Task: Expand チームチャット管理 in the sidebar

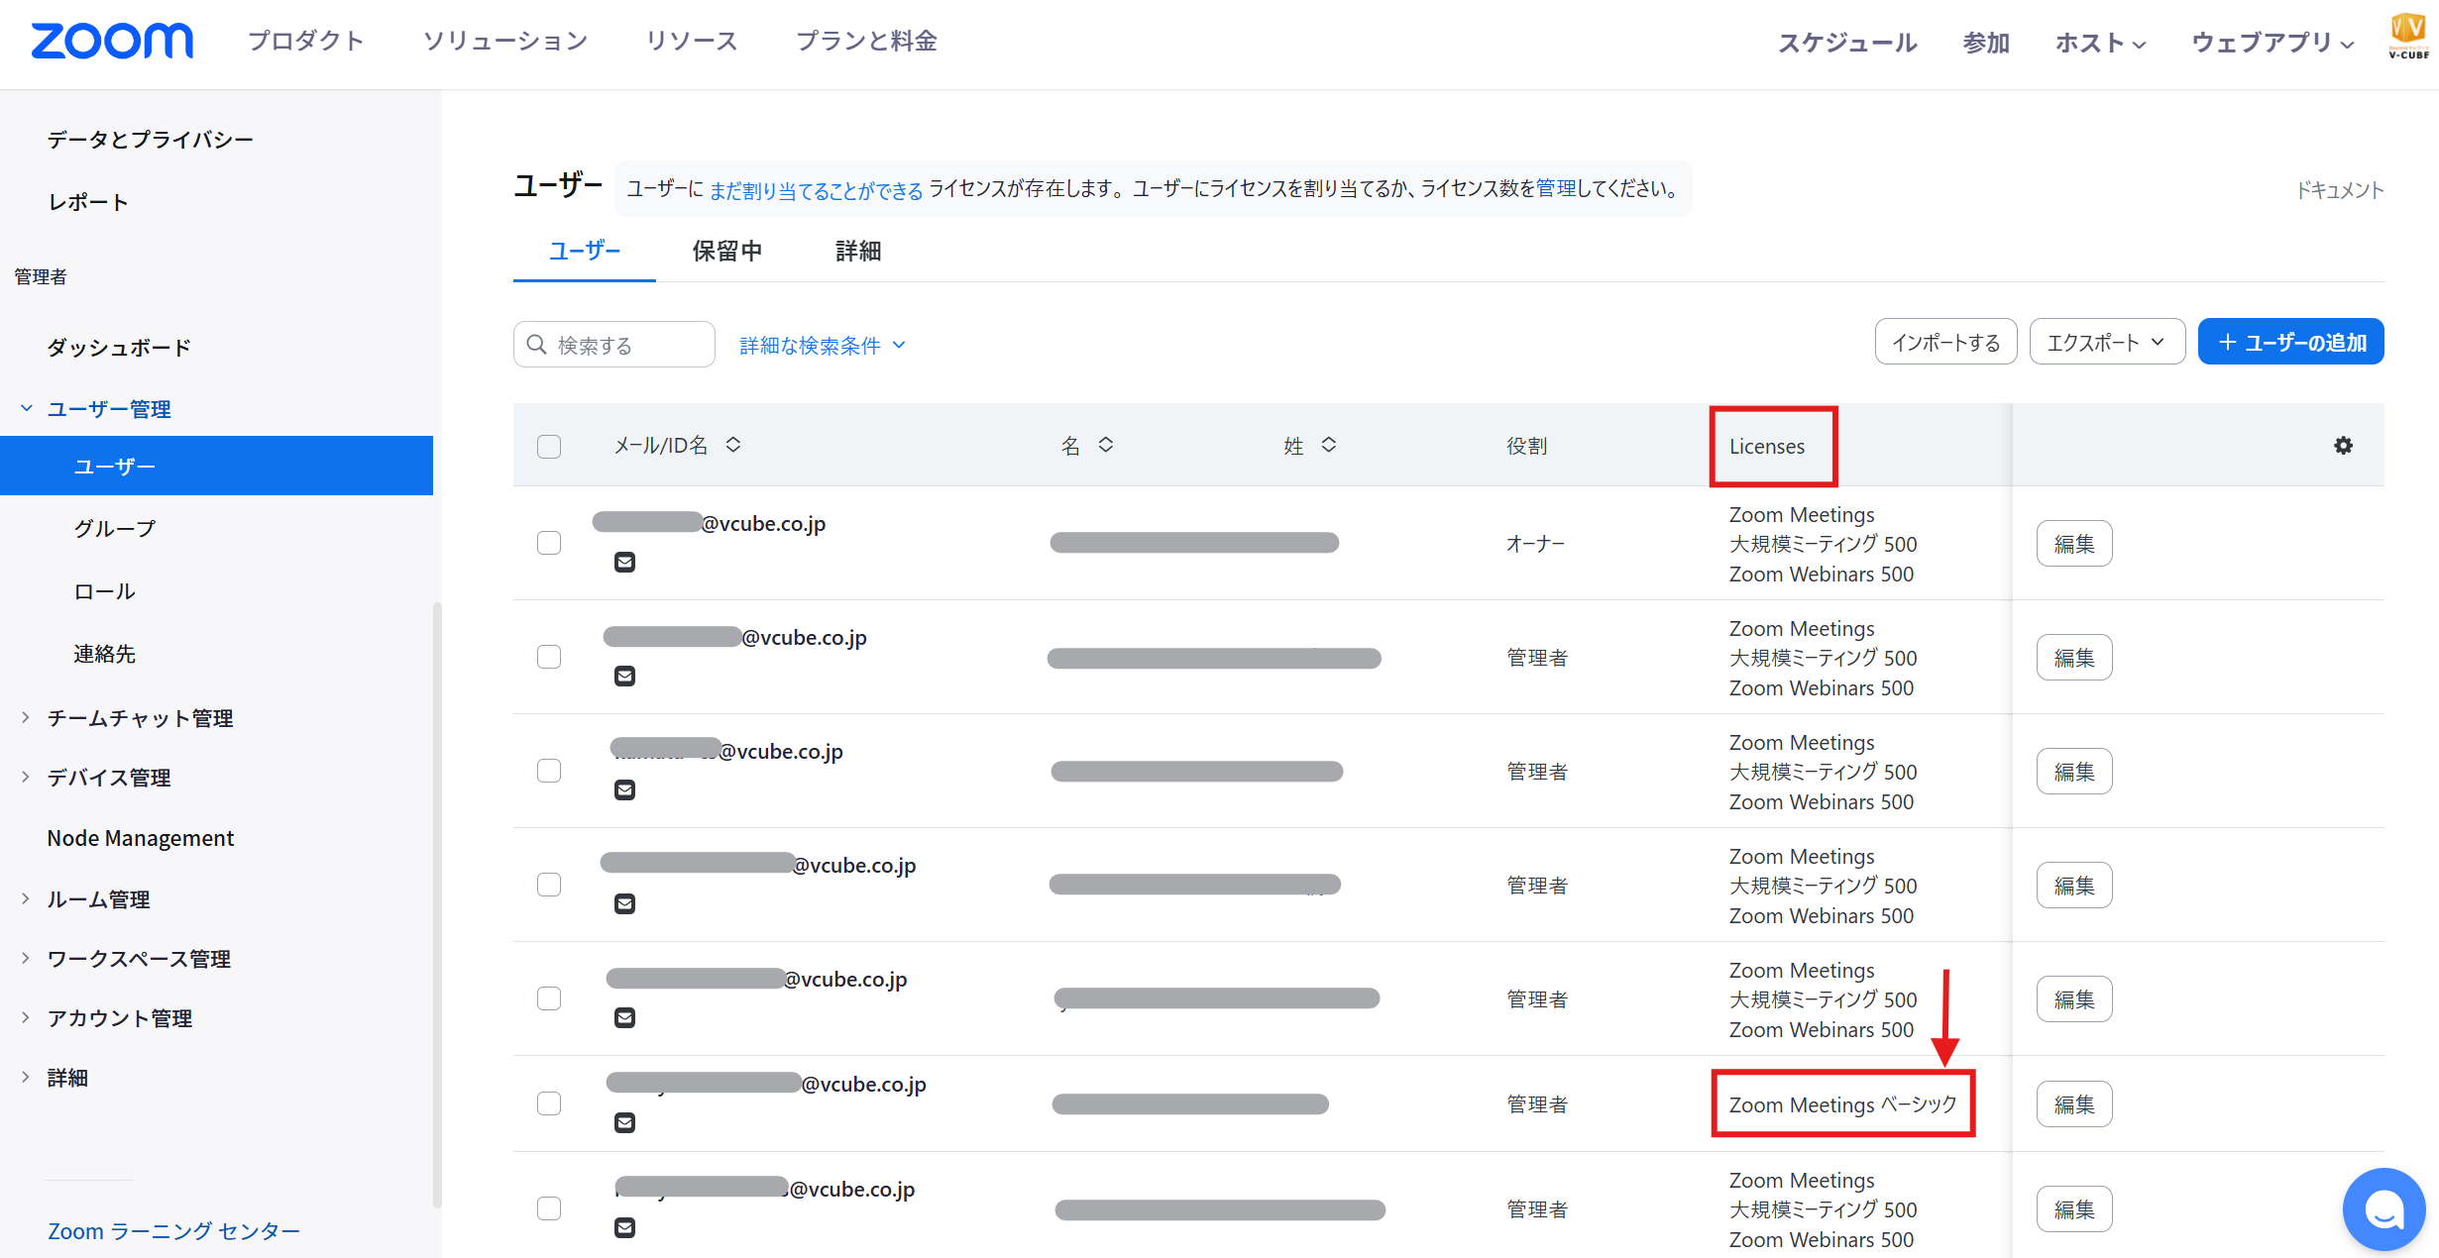Action: tap(26, 717)
